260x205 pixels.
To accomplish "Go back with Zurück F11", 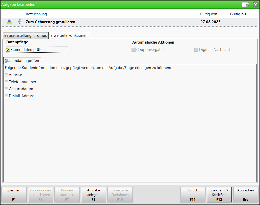I will point(193,195).
